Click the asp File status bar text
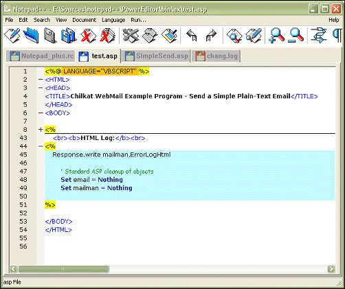345x289 pixels. [12, 282]
